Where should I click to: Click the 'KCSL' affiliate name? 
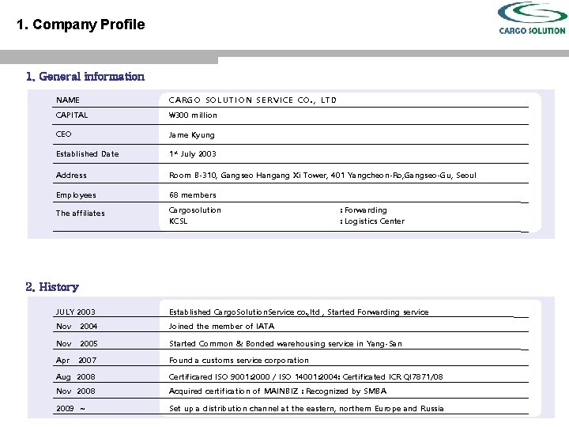coord(178,221)
